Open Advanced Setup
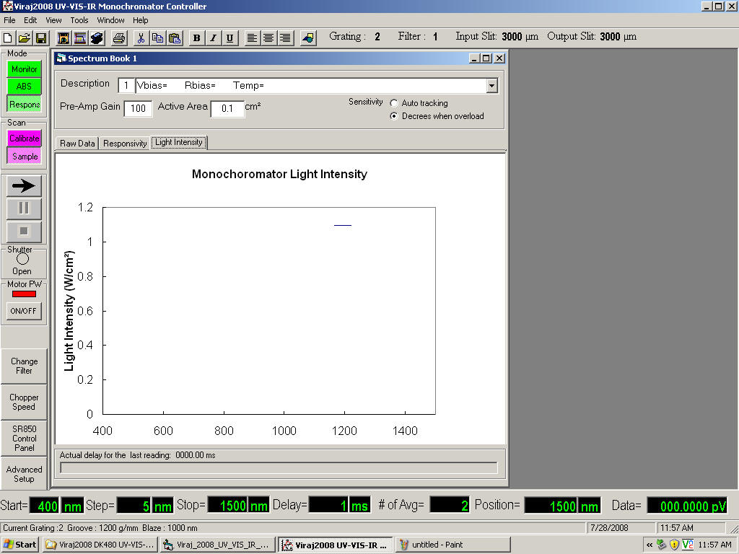This screenshot has height=554, width=739. click(24, 474)
